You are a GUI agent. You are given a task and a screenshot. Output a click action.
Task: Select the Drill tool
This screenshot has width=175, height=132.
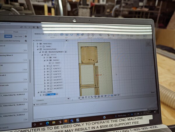tap(88, 35)
